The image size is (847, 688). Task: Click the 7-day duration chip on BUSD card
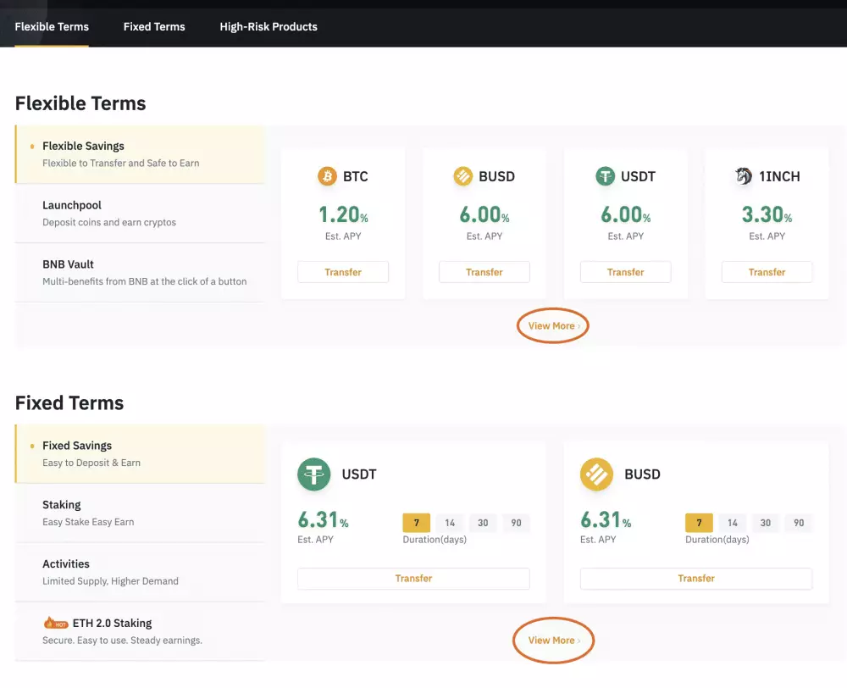(x=699, y=523)
